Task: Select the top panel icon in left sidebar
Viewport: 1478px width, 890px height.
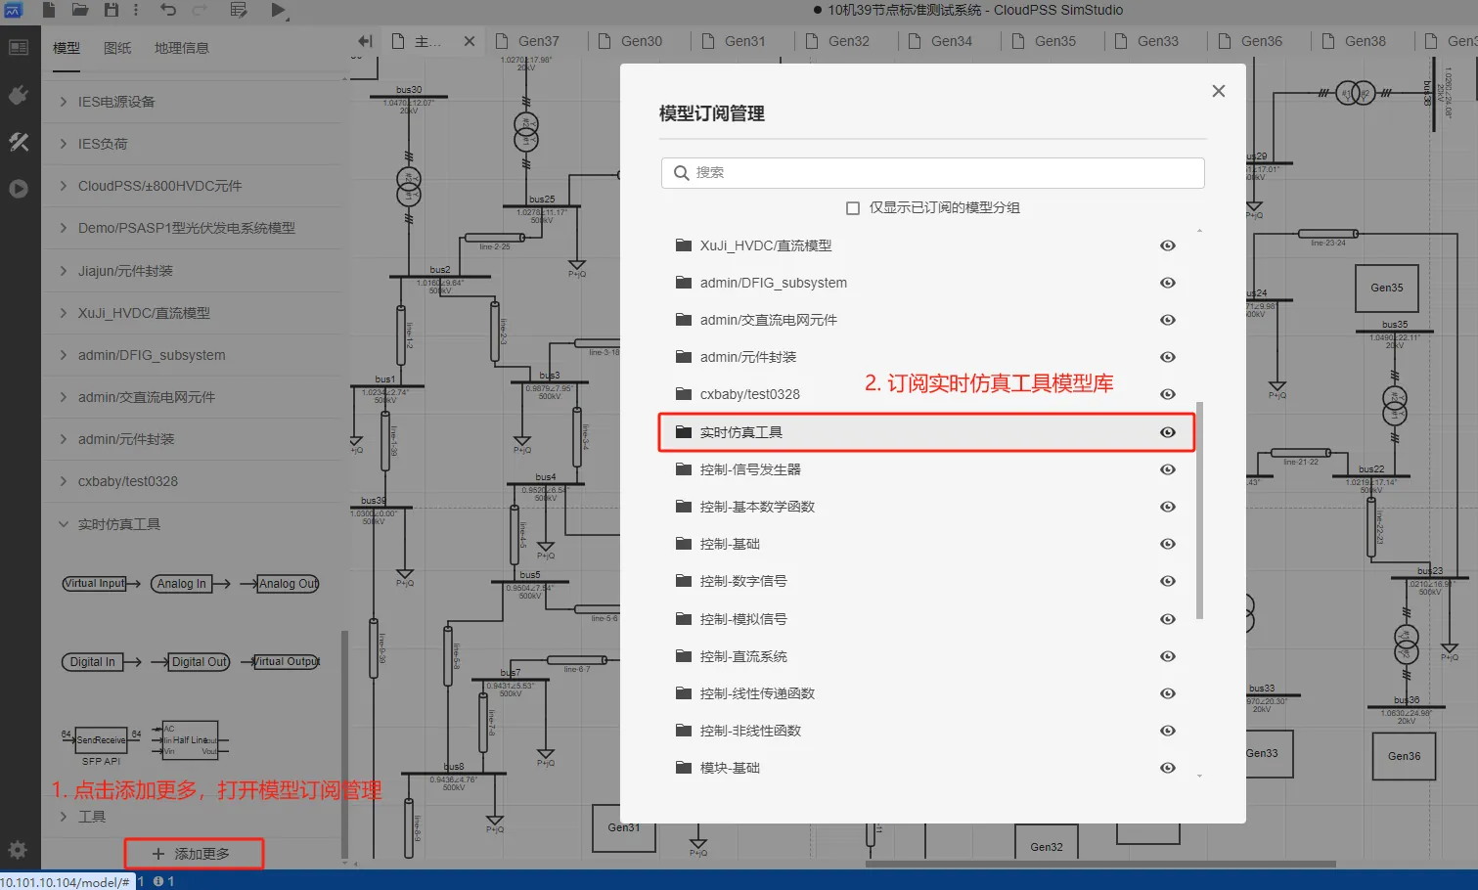Action: [x=19, y=47]
